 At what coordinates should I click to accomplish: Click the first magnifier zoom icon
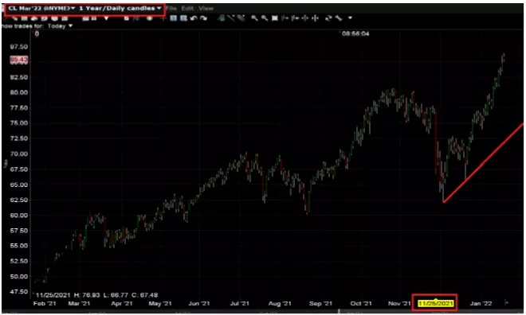click(254, 18)
